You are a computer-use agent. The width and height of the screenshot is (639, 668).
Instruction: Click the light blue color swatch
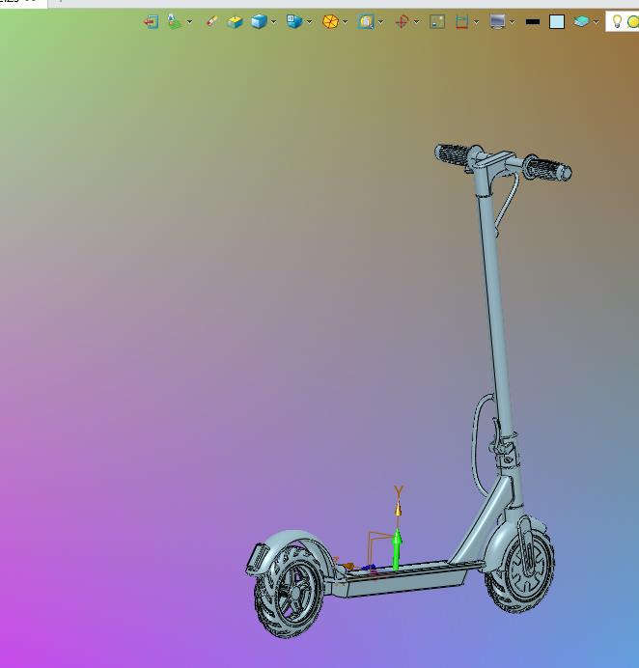click(557, 22)
